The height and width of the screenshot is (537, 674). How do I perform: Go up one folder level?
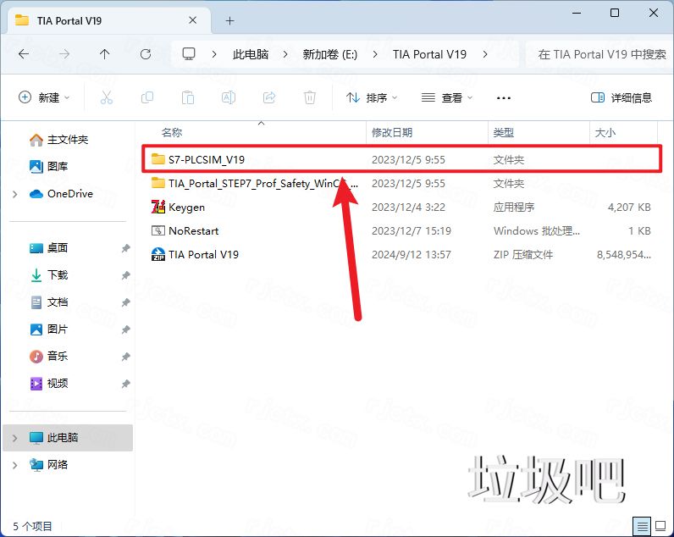[104, 54]
